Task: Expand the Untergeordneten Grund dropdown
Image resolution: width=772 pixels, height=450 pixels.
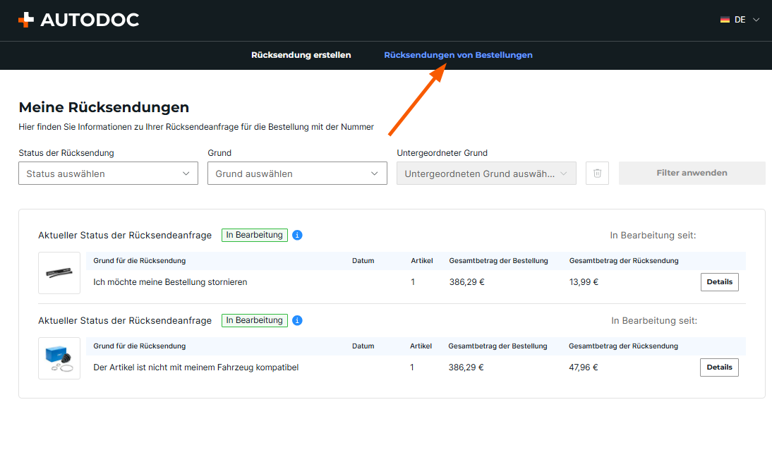Action: (486, 174)
